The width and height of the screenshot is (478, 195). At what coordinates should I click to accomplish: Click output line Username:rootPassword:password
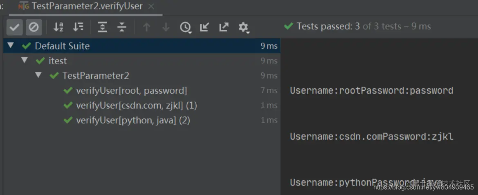pyautogui.click(x=372, y=91)
